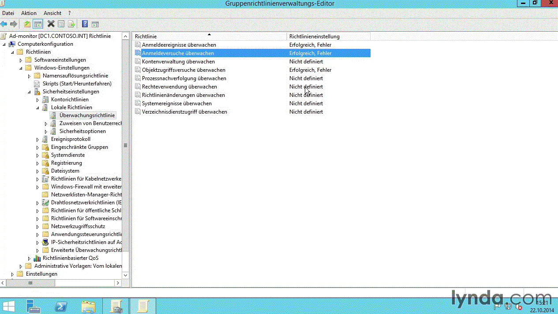Viewport: 558px width, 314px height.
Task: Click policy icon next to Objektzugriffsversuche überwachen
Action: tap(138, 70)
